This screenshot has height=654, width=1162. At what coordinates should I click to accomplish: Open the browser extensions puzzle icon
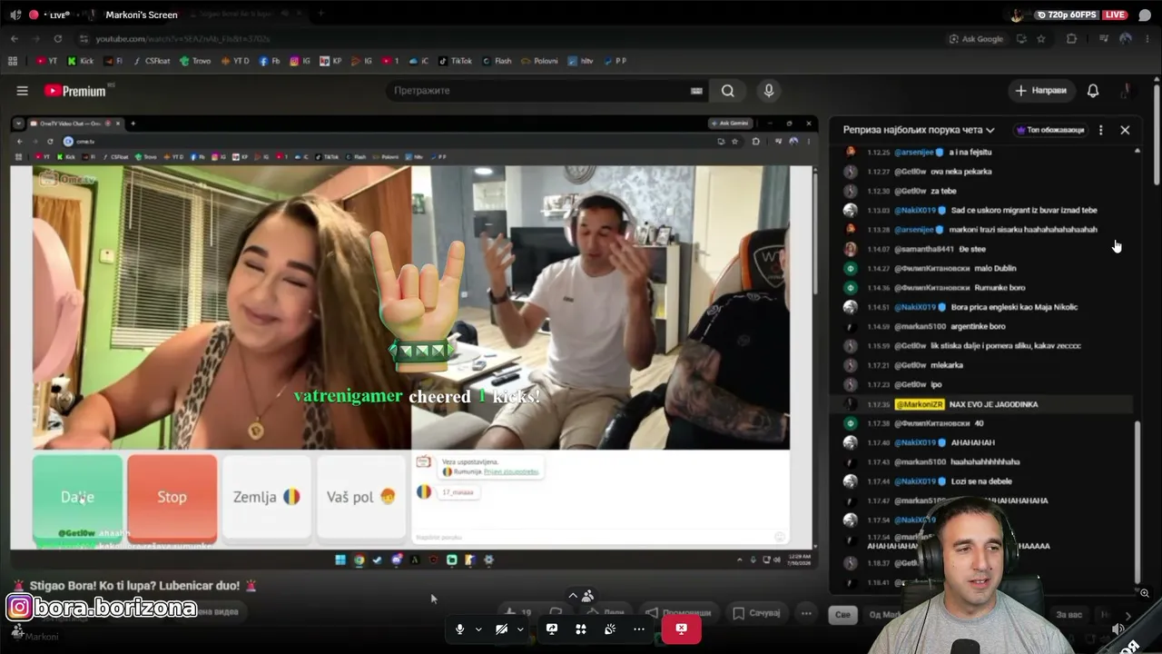tap(1072, 39)
